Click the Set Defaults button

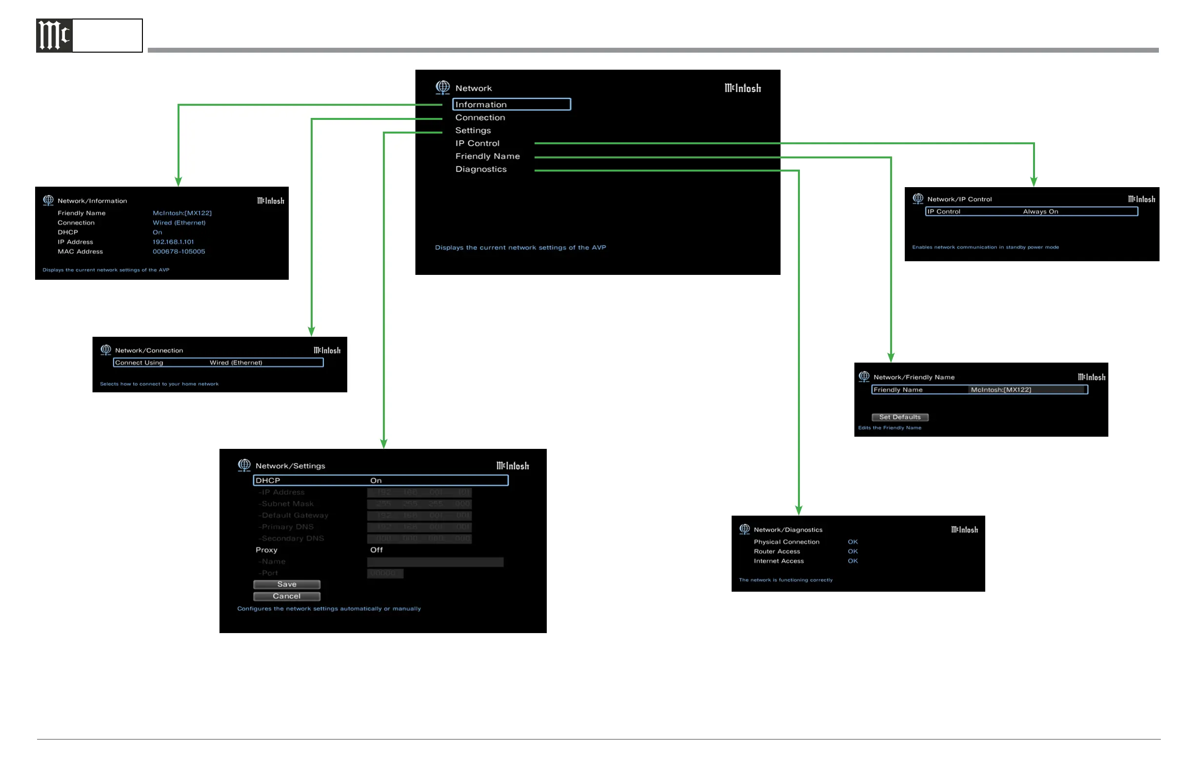pyautogui.click(x=899, y=417)
